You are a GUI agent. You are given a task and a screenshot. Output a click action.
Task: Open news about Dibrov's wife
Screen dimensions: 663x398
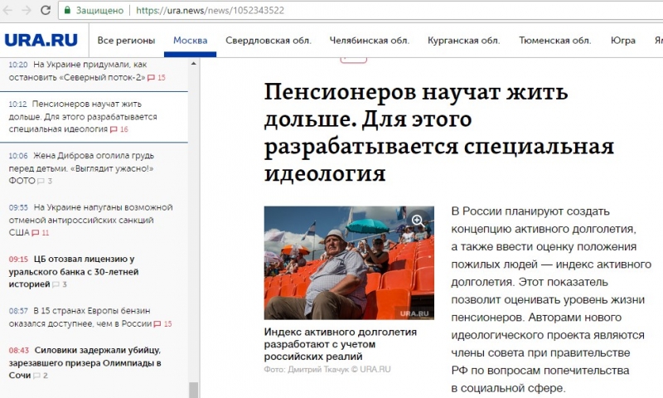81,162
